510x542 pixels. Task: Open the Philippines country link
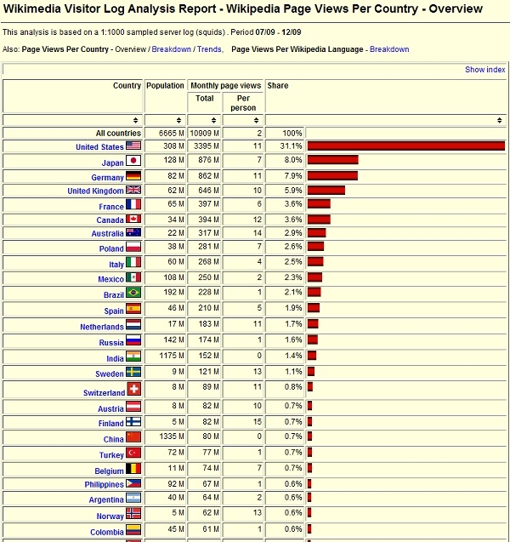[x=104, y=484]
